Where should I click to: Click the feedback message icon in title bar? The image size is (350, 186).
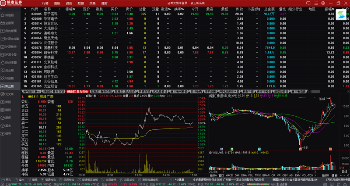(308, 3)
